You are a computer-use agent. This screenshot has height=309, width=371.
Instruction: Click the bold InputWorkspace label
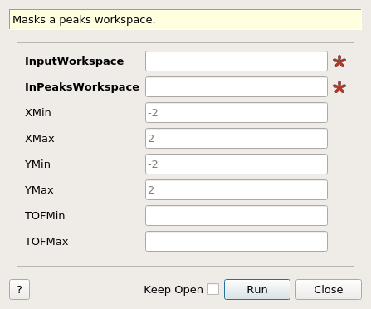click(x=74, y=61)
